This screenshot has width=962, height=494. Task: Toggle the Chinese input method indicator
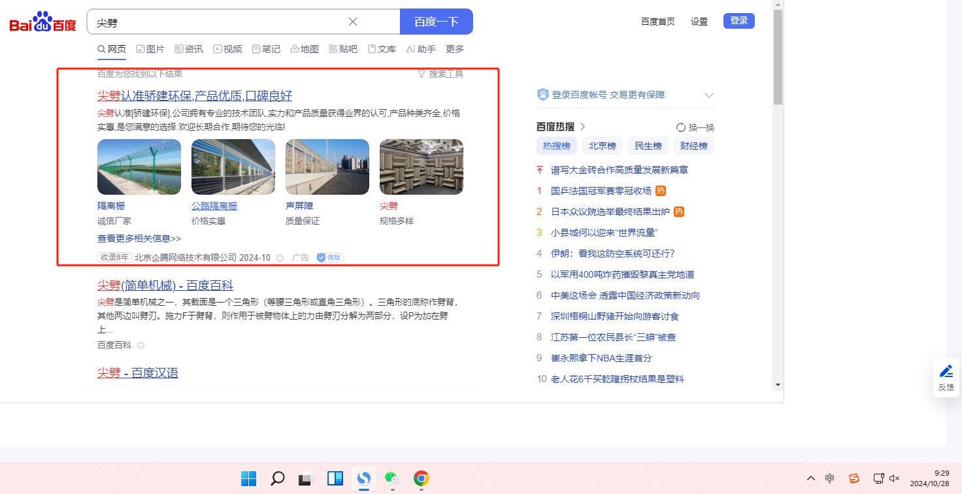click(829, 478)
